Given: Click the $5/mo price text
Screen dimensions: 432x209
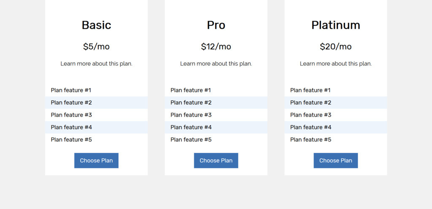Looking at the screenshot, I should (x=96, y=46).
